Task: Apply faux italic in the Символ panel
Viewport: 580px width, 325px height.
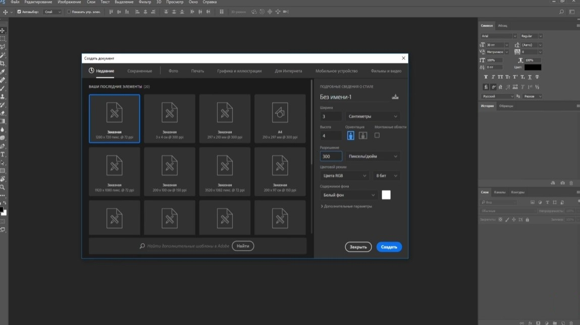Action: pos(493,77)
